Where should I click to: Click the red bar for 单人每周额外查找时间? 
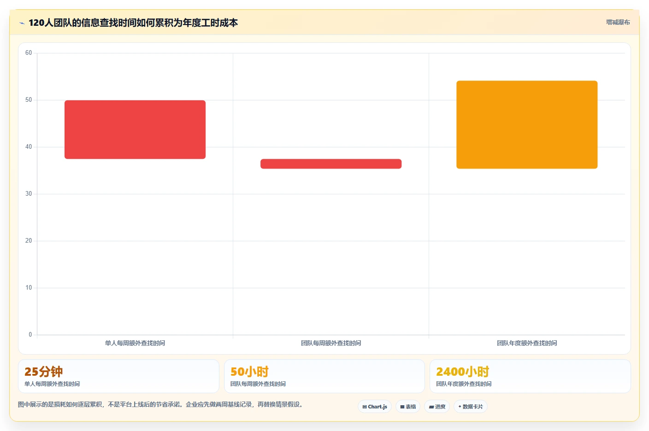135,129
